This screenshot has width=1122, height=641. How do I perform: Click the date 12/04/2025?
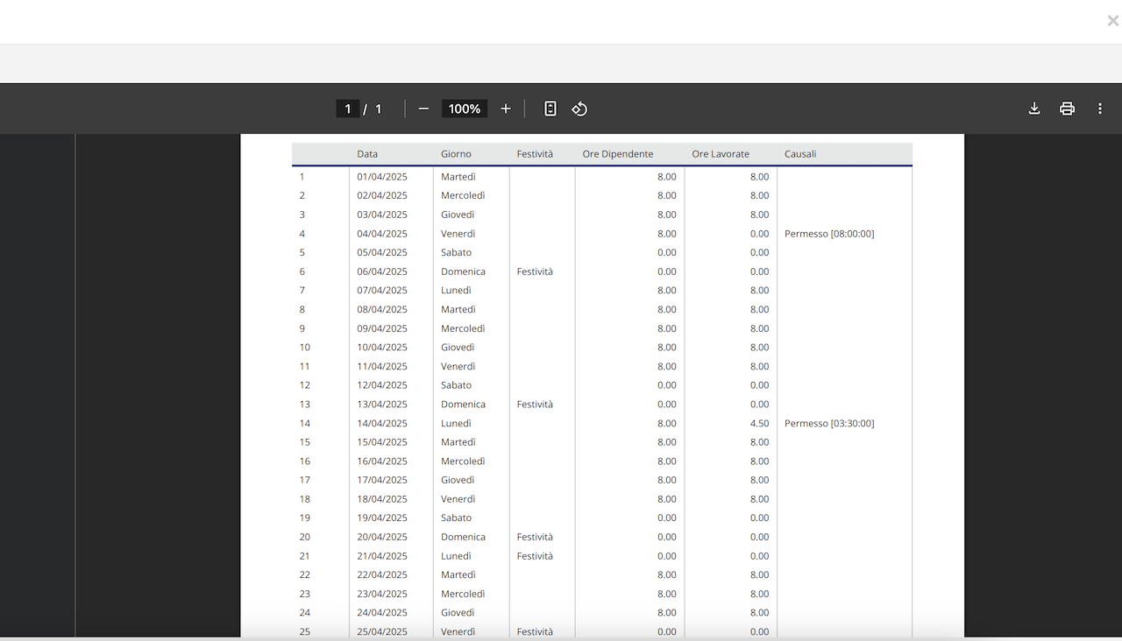click(x=382, y=385)
